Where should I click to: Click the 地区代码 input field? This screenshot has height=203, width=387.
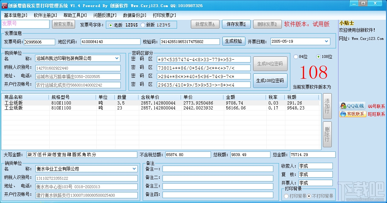pos(110,42)
